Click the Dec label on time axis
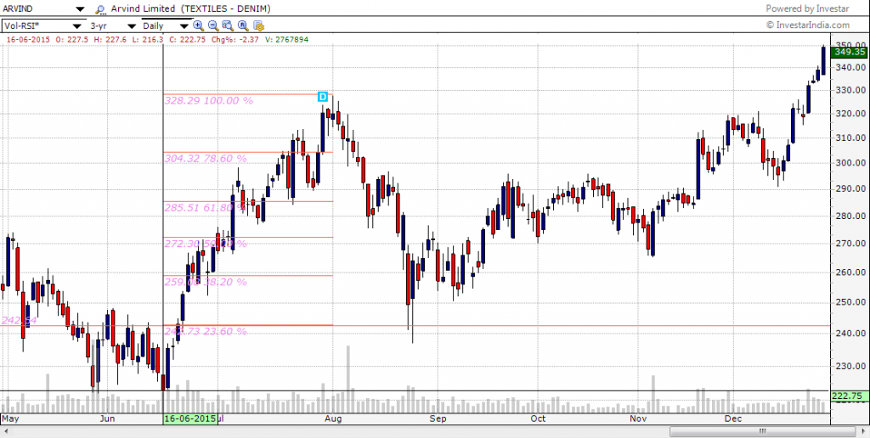This screenshot has height=438, width=870. click(733, 418)
